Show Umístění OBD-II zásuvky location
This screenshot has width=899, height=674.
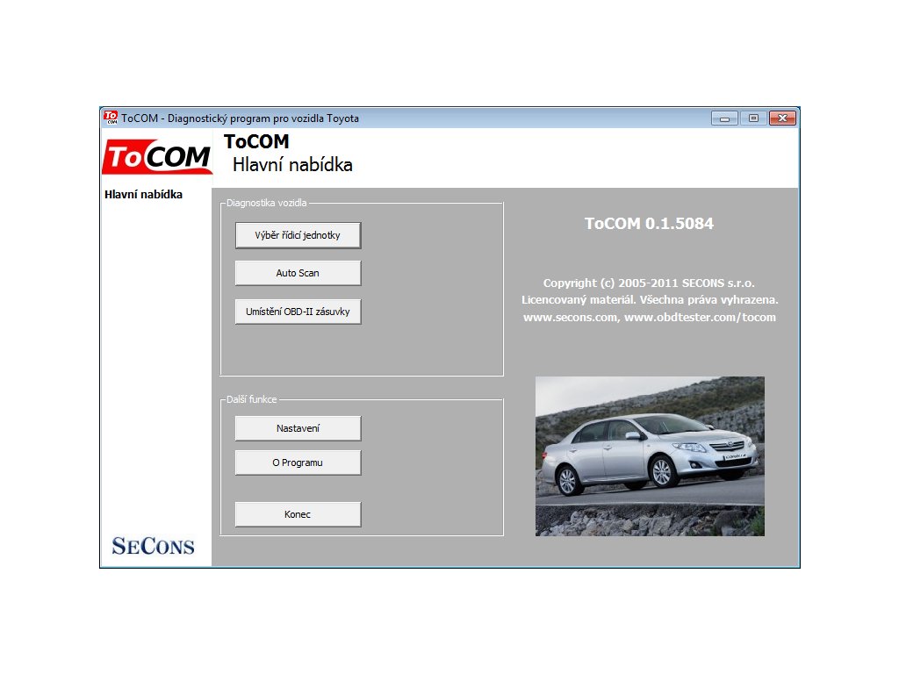[298, 312]
